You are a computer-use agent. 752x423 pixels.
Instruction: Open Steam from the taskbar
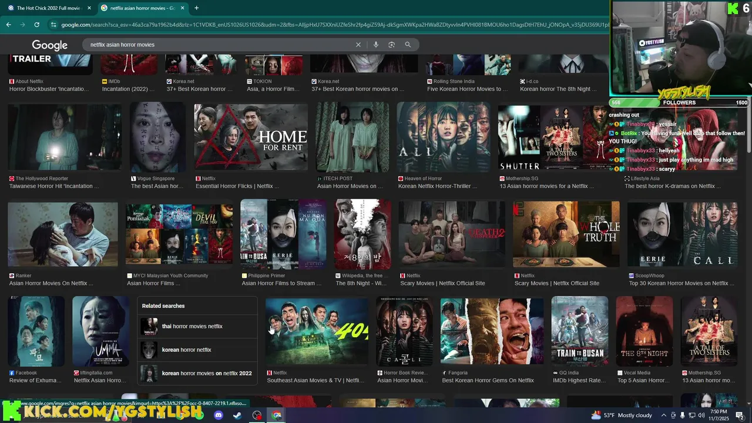coord(237,415)
